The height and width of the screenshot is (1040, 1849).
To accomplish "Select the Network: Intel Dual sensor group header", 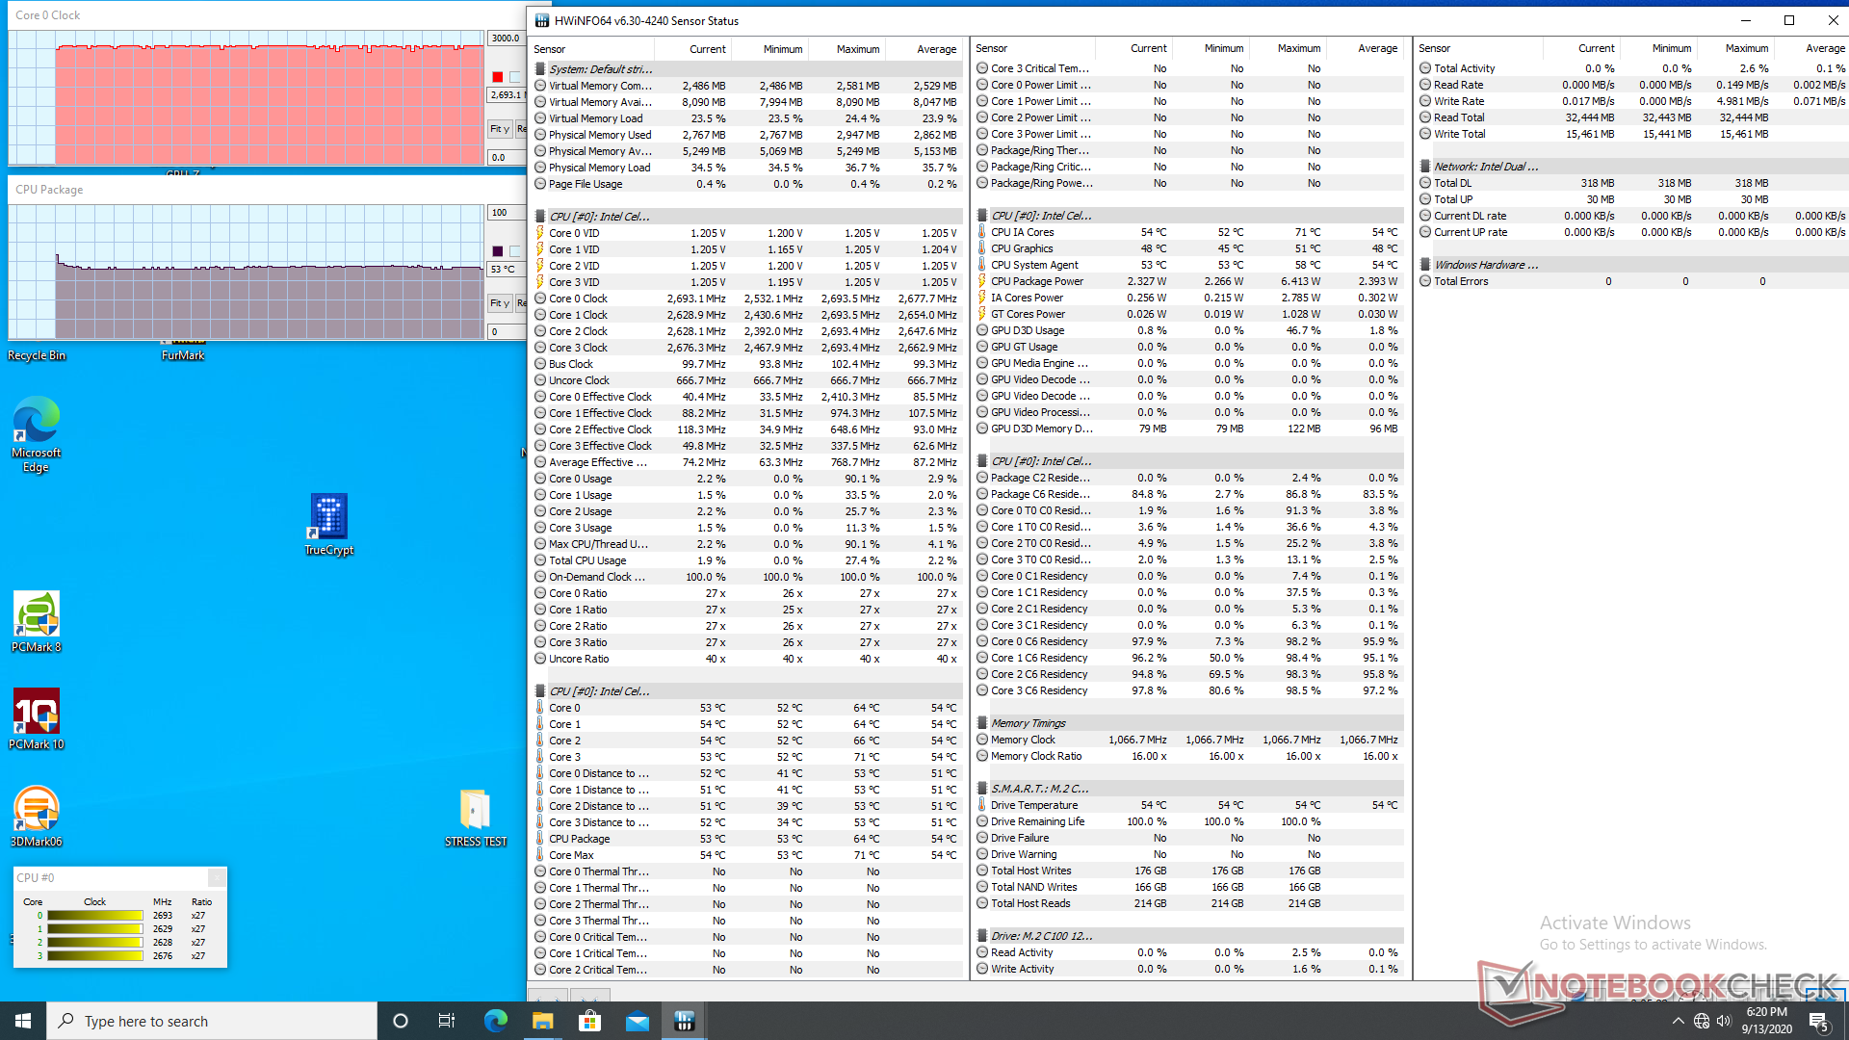I will coord(1485,167).
